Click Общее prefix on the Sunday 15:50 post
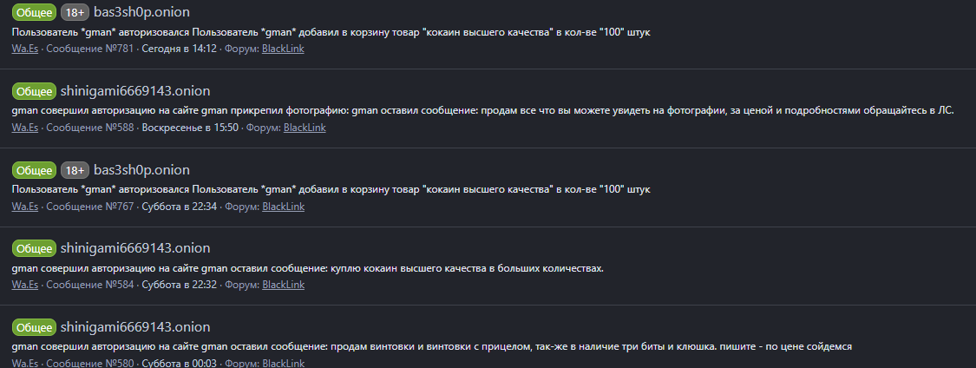The image size is (976, 368). click(35, 91)
